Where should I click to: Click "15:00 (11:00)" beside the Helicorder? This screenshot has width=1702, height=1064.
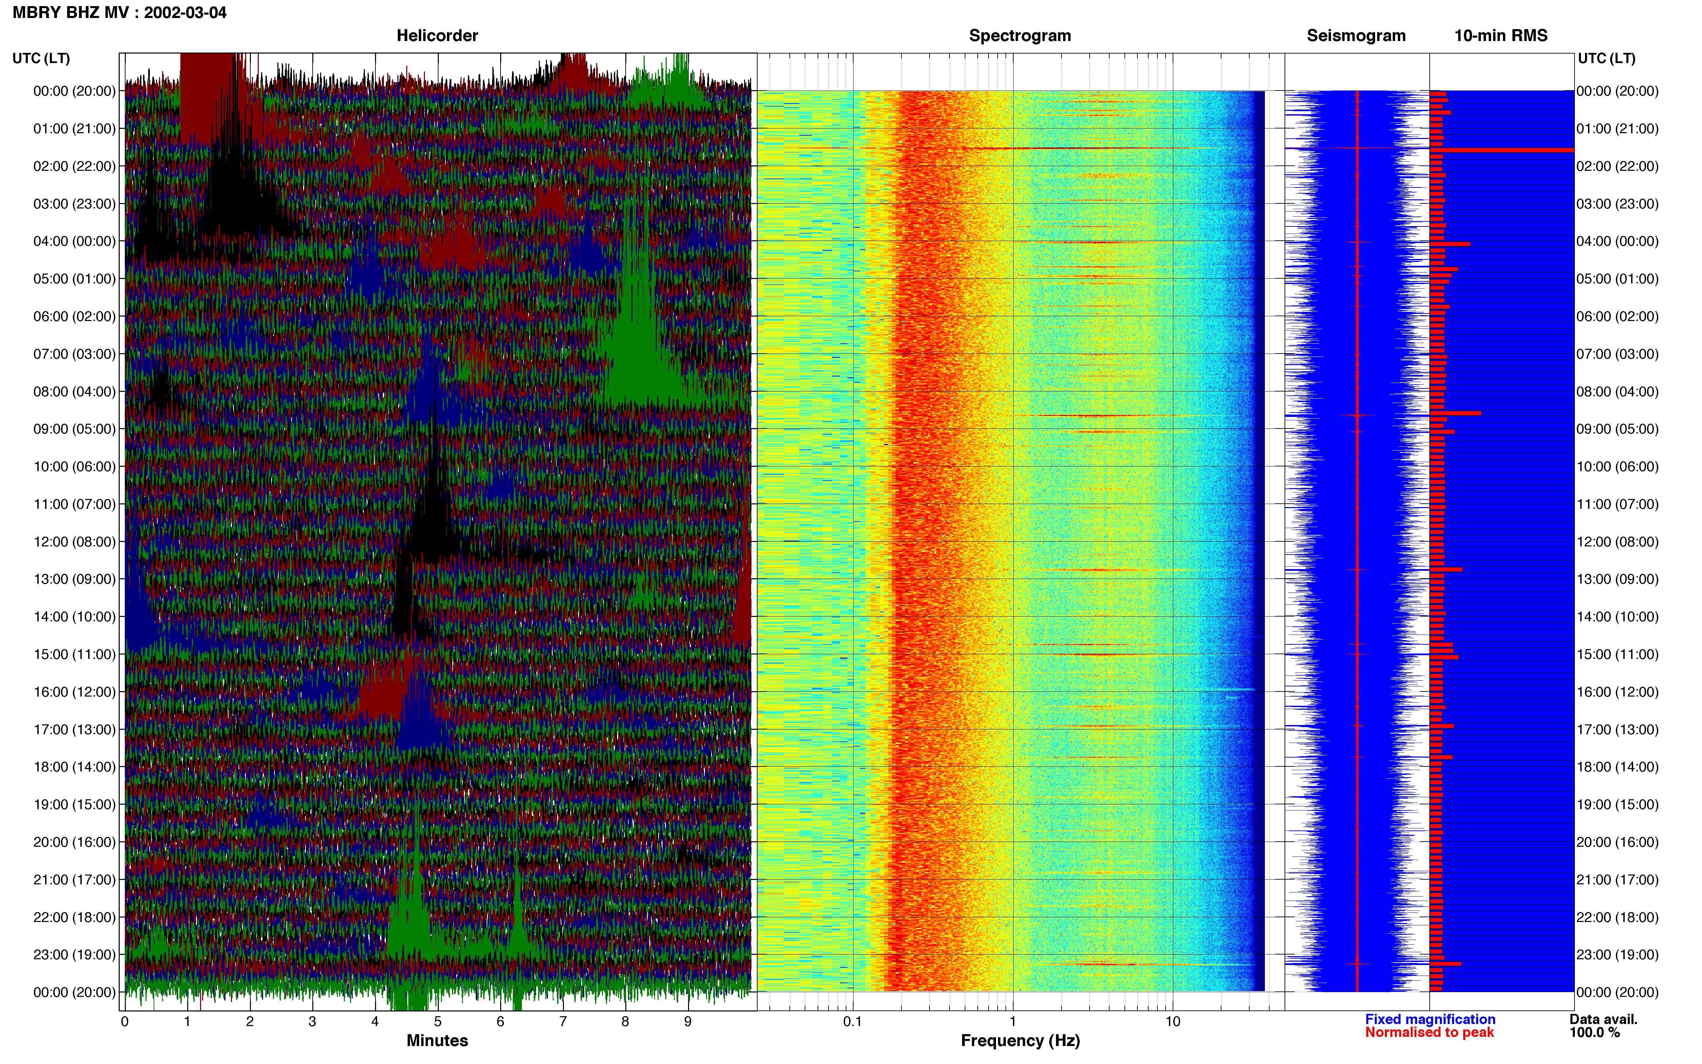[75, 655]
